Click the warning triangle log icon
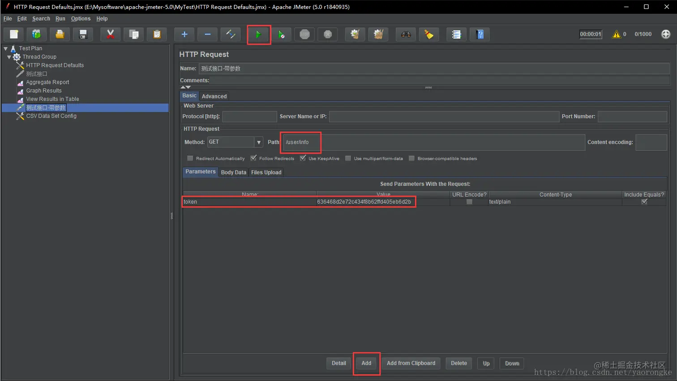The image size is (677, 381). [617, 34]
